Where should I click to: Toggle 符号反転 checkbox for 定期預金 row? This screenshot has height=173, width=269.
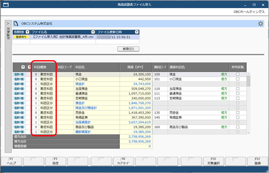pyautogui.click(x=238, y=98)
